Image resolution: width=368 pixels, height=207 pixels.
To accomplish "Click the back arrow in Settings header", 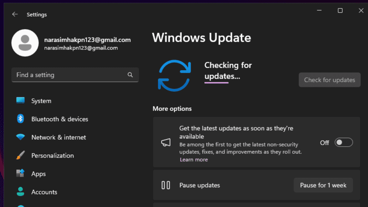I will [15, 14].
